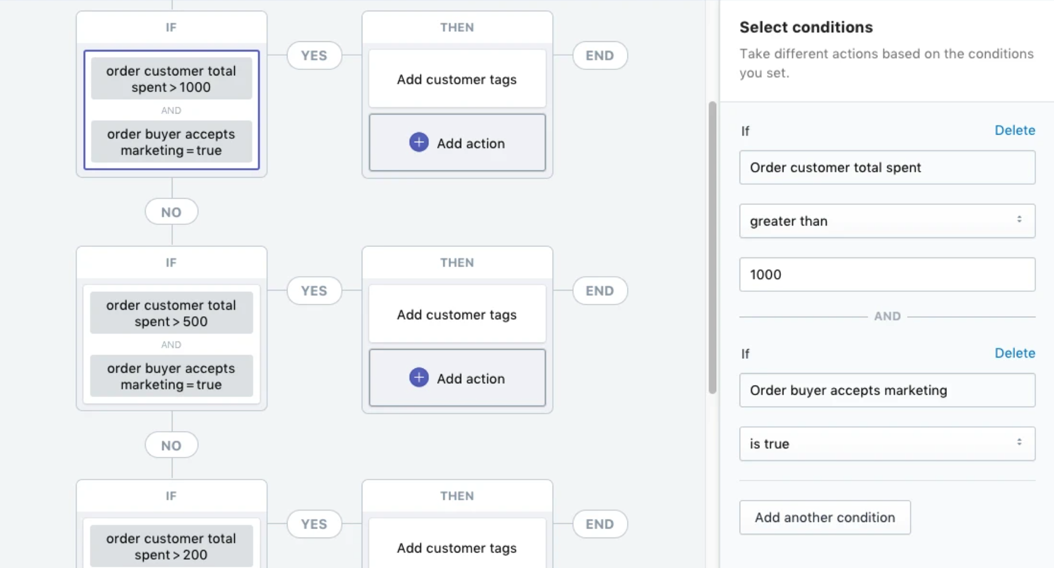Select the spent > 200 condition block
Screen dimensions: 1054x568
[x=171, y=546]
